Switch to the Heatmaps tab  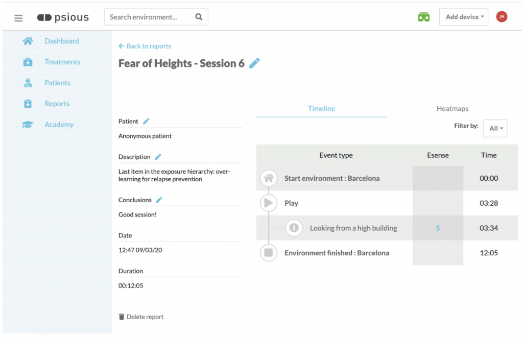(452, 108)
